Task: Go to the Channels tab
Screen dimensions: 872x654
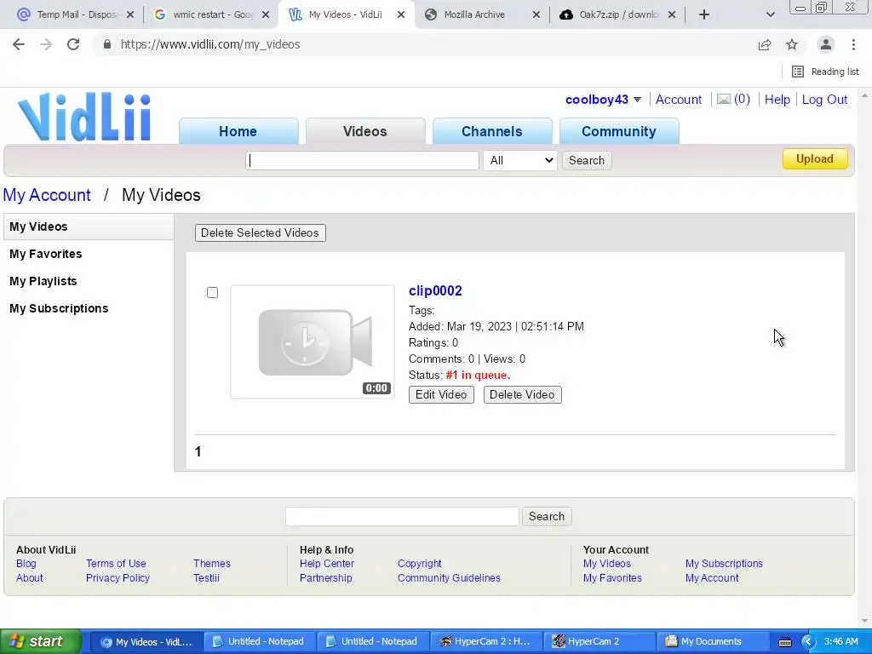Action: pyautogui.click(x=491, y=131)
